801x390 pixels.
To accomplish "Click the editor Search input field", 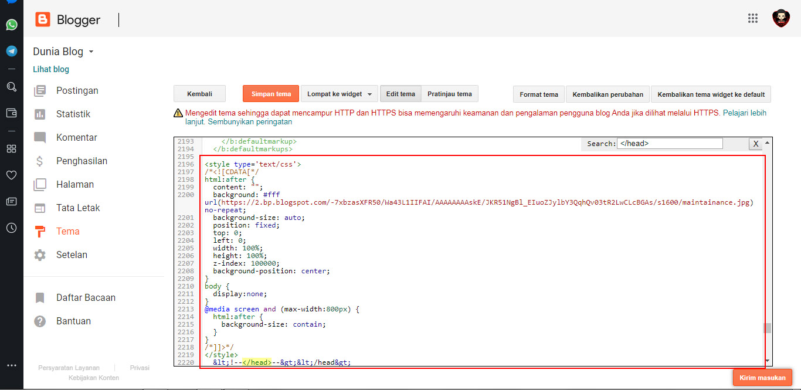I will coord(669,144).
